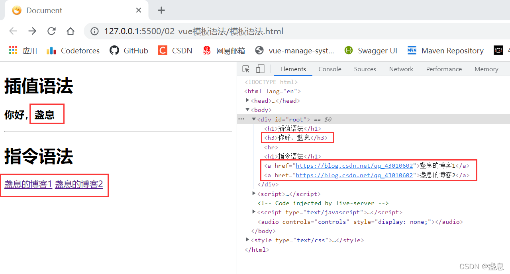510x274 pixels.
Task: Select the <!DOCTYPE html> line
Action: pos(271,82)
